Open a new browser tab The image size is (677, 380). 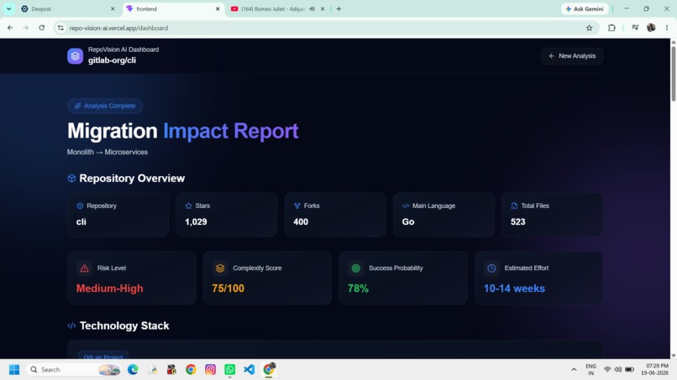(339, 8)
